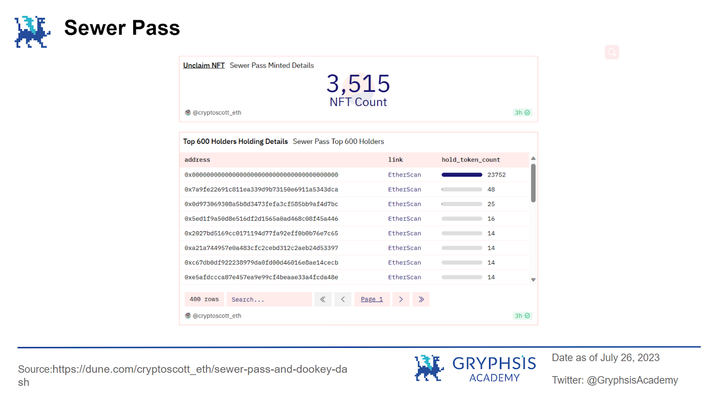
Task: Open EtherScan link for address 0x0d973069308a
Action: (x=405, y=204)
